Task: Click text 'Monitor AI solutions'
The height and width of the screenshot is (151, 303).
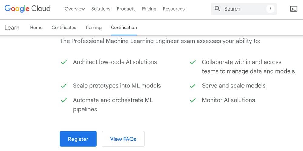Action: 228,100
